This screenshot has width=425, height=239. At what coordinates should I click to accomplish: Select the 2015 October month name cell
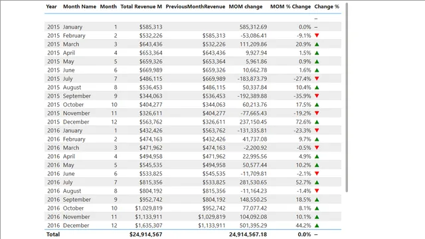coord(74,105)
